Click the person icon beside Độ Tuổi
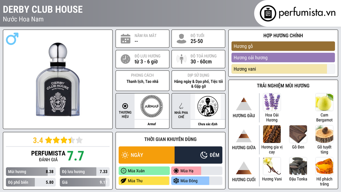This screenshot has width=341, height=192. point(181,39)
